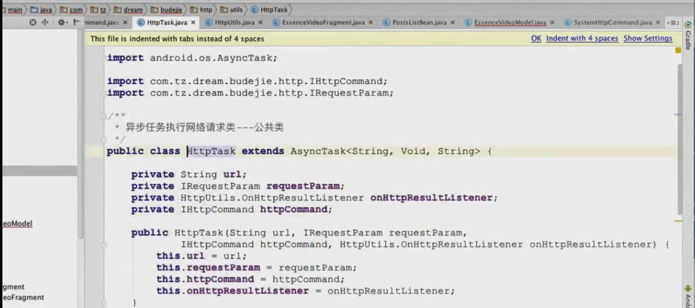695x308 pixels.
Task: Switch to the EssenceVideoModel.java tab
Action: click(x=510, y=22)
